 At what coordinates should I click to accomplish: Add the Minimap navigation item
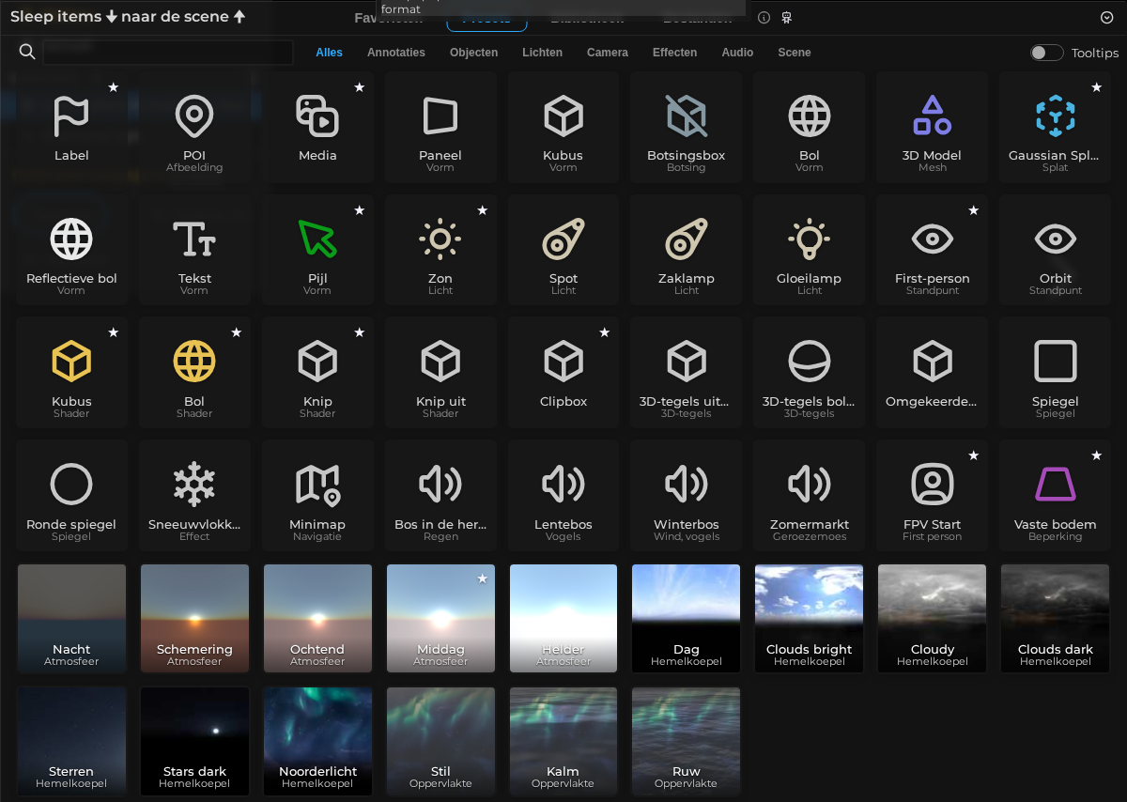pos(317,495)
